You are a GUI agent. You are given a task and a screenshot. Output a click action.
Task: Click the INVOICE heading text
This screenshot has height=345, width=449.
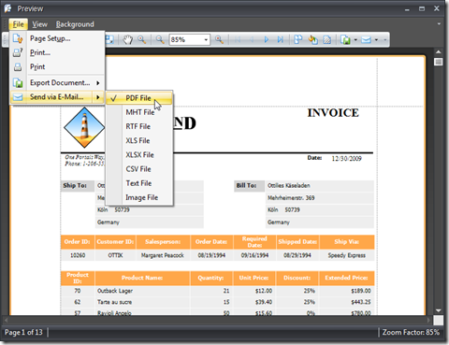pyautogui.click(x=333, y=113)
